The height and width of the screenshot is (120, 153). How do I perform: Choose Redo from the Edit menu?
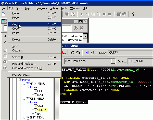coord(34,18)
